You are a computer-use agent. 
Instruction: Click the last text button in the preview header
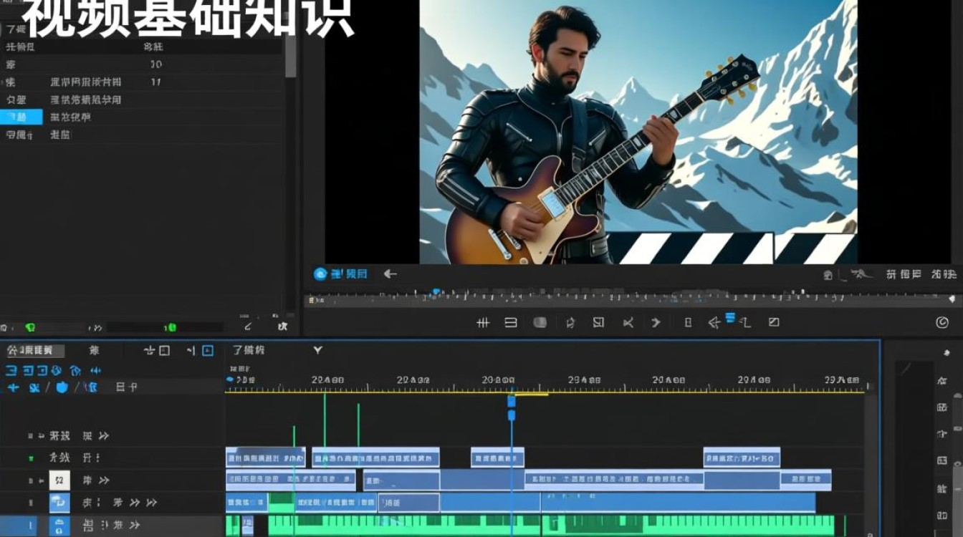click(x=944, y=274)
